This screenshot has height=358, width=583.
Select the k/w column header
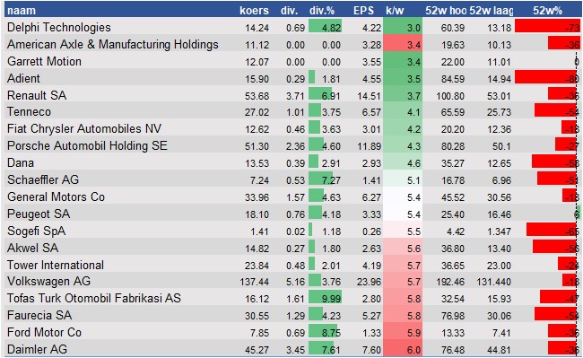pyautogui.click(x=395, y=11)
